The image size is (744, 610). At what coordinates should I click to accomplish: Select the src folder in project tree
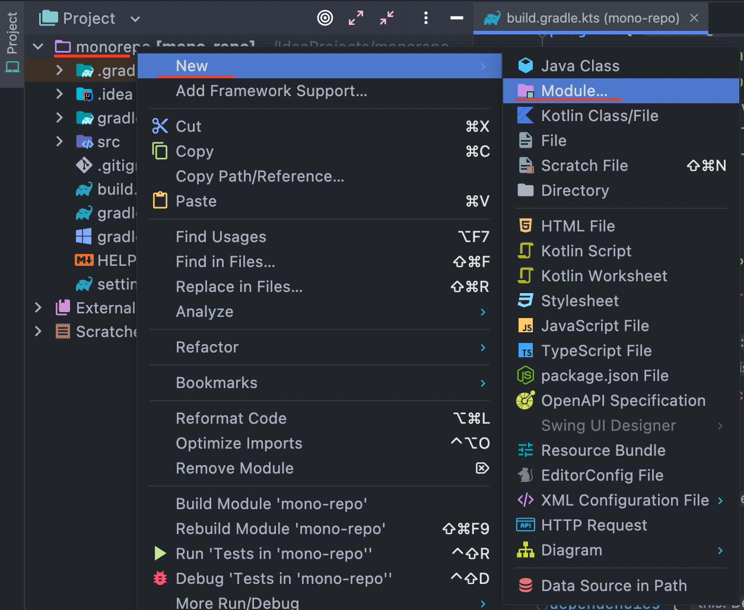point(98,142)
